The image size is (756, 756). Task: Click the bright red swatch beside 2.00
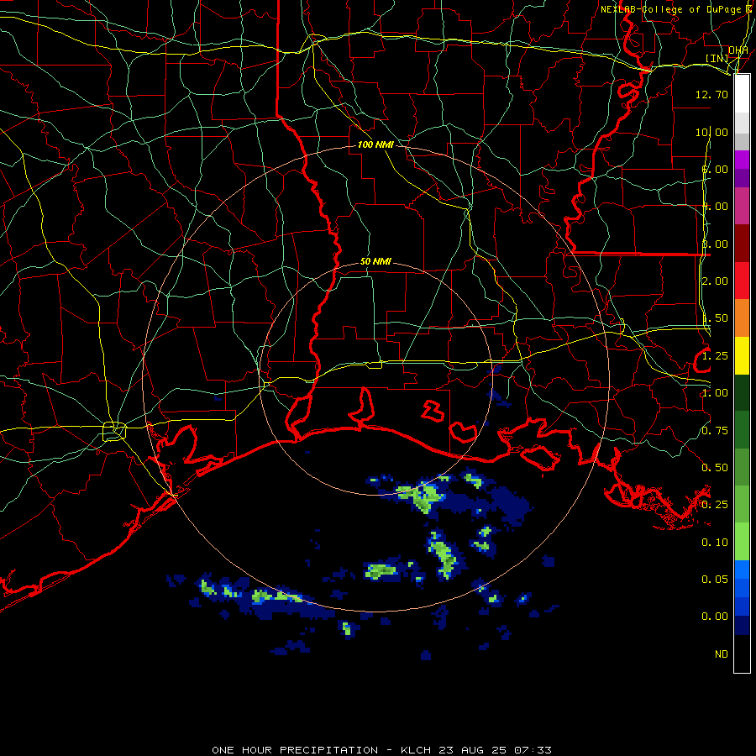(742, 281)
